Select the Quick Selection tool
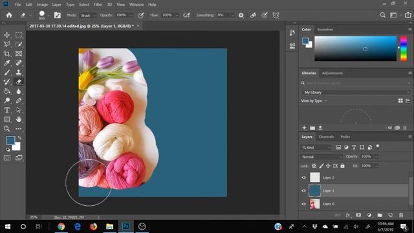 (19, 44)
